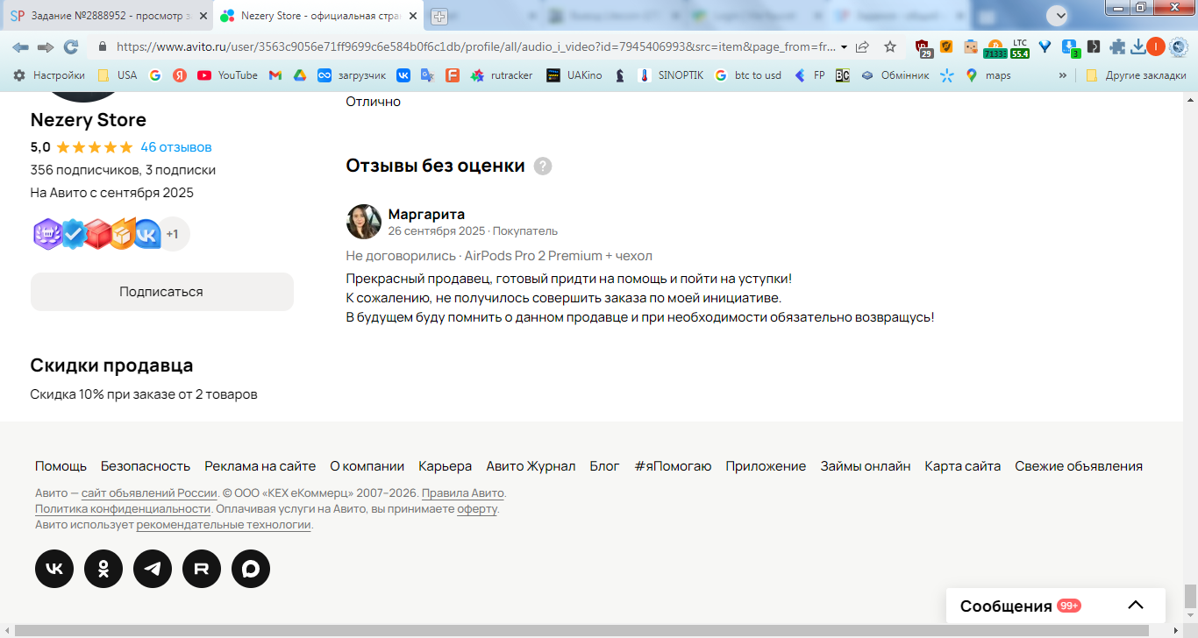Expand the address bar history dropdown arrow

pos(844,46)
